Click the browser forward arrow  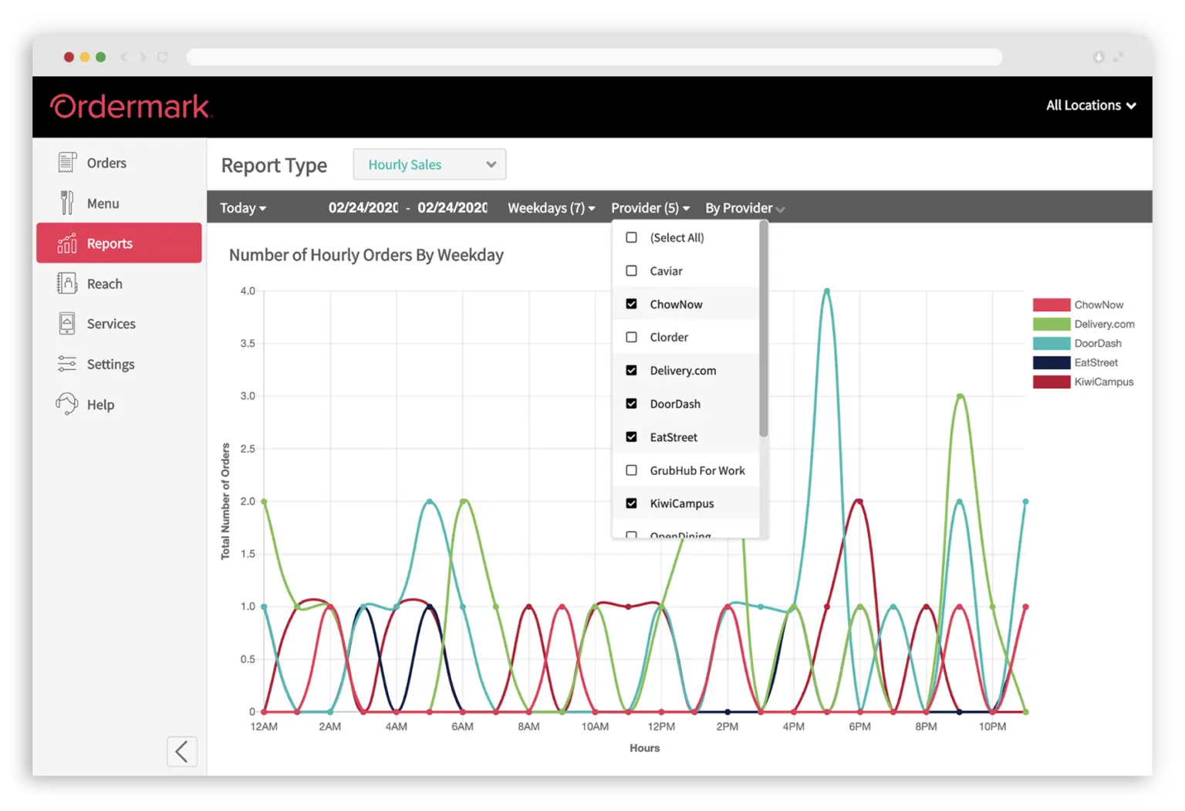pyautogui.click(x=143, y=57)
